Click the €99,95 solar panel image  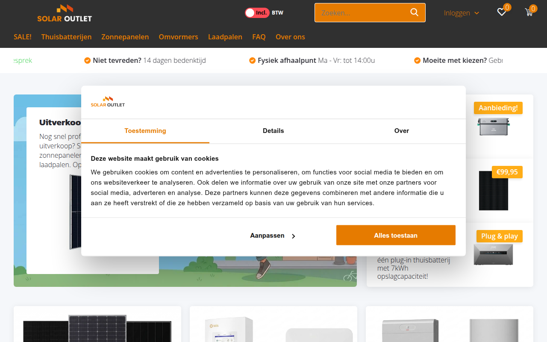tap(494, 191)
